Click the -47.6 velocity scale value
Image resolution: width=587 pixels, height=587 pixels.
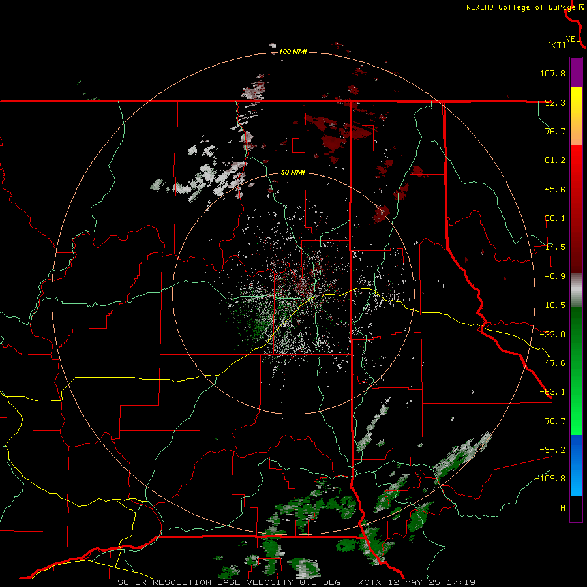coord(552,363)
